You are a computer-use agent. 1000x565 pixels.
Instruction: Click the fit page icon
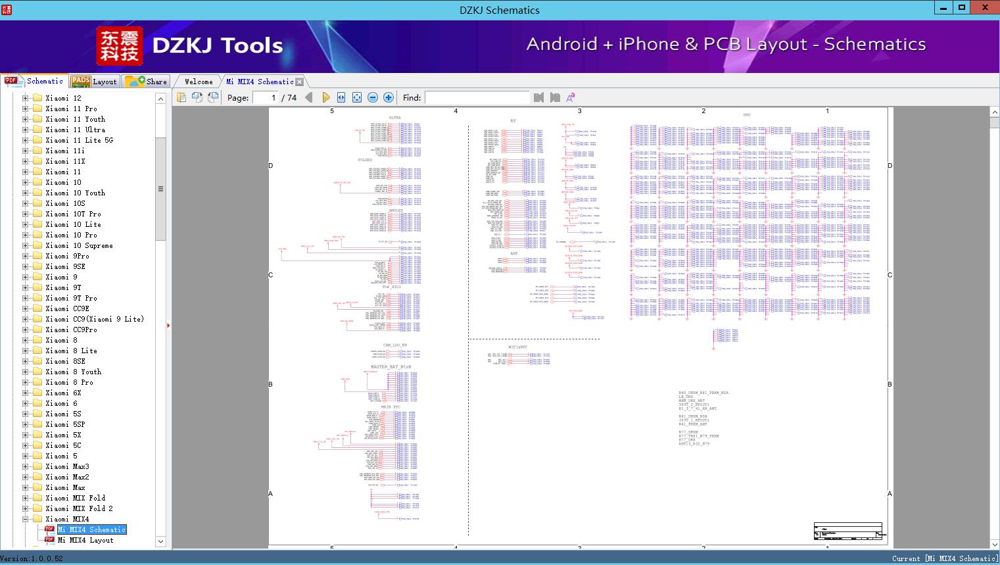pos(357,97)
